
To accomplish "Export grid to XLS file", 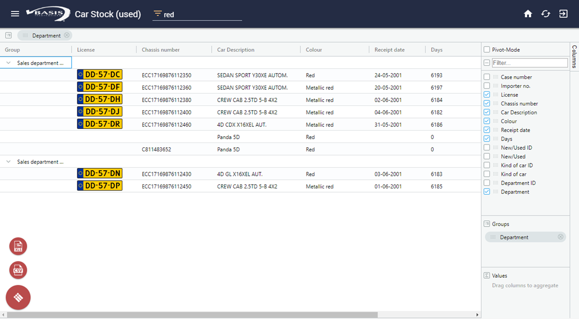I will (18, 246).
